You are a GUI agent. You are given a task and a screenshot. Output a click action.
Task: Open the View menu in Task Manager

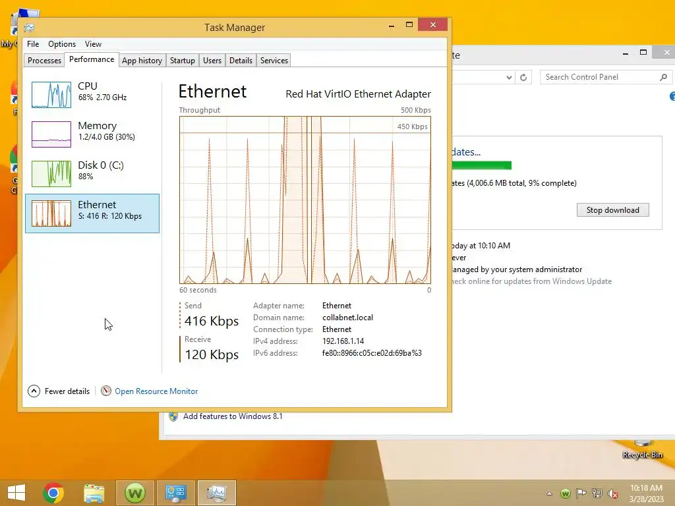93,44
